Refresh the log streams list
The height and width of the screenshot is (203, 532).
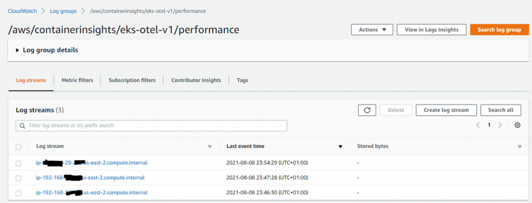[367, 110]
